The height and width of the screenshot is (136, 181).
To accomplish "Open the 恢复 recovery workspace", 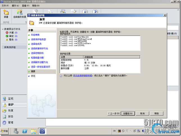I will click(x=14, y=111).
